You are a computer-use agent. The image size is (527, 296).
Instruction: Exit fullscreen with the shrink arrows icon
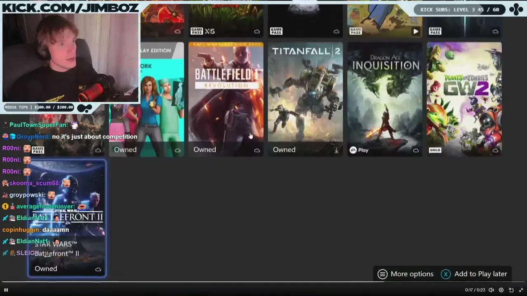pos(521,290)
